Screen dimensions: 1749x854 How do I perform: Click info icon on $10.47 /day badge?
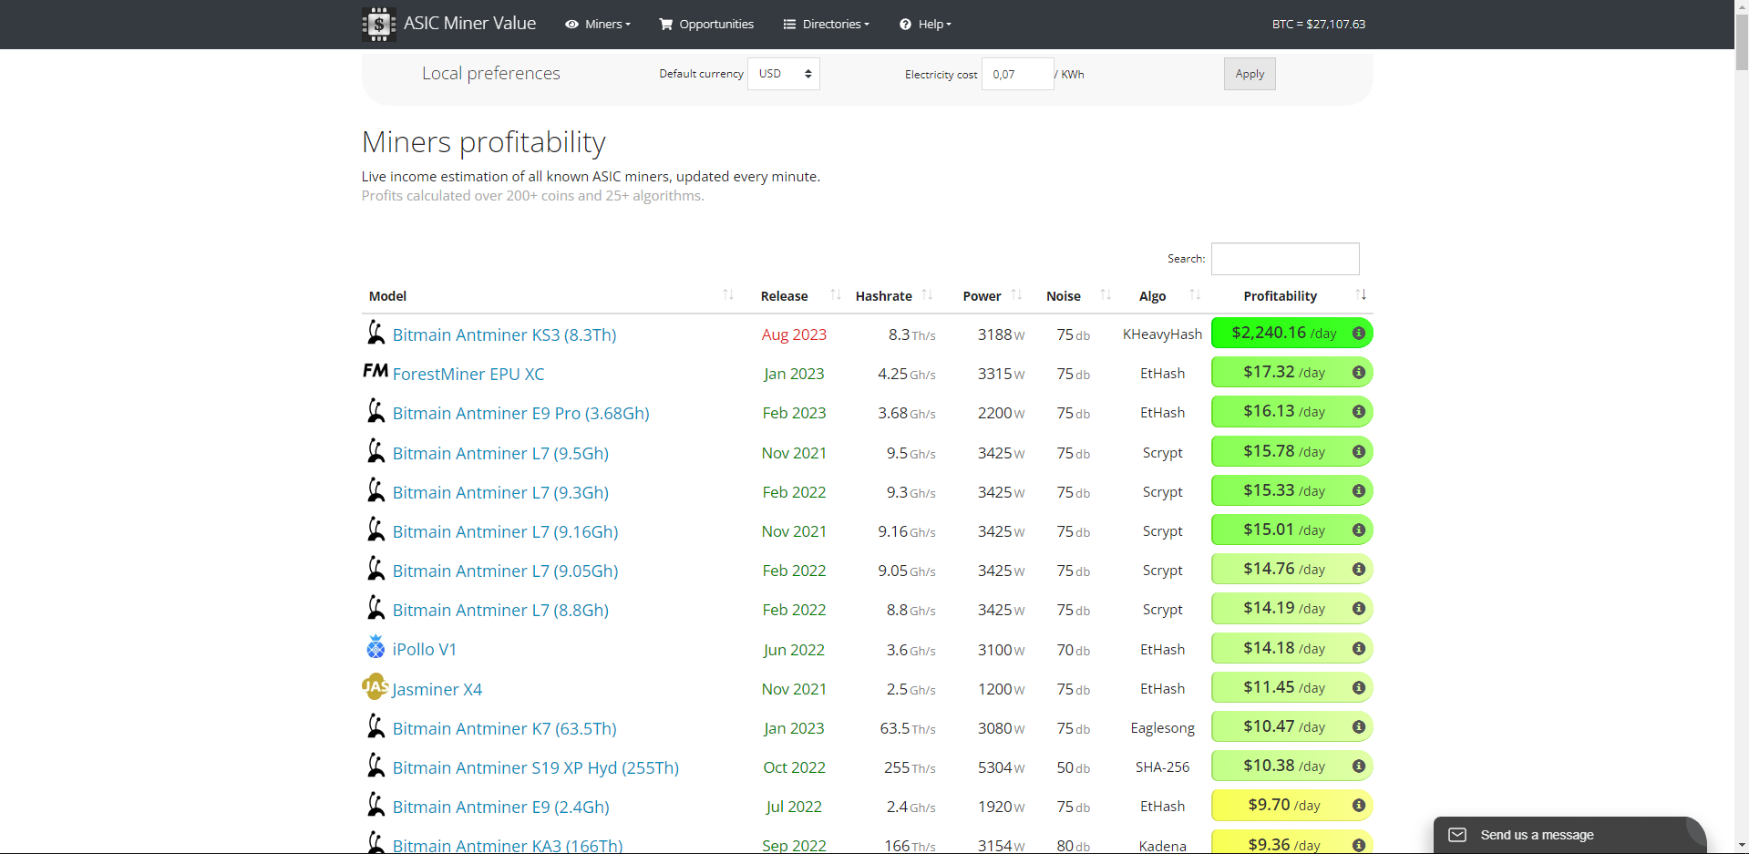tap(1358, 727)
